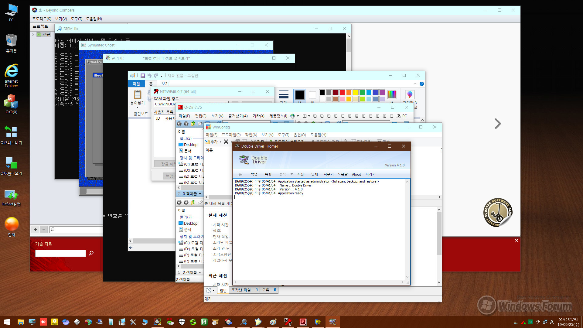Switch to the Q-Dir taskbar icon
Image resolution: width=583 pixels, height=328 pixels.
click(x=303, y=322)
